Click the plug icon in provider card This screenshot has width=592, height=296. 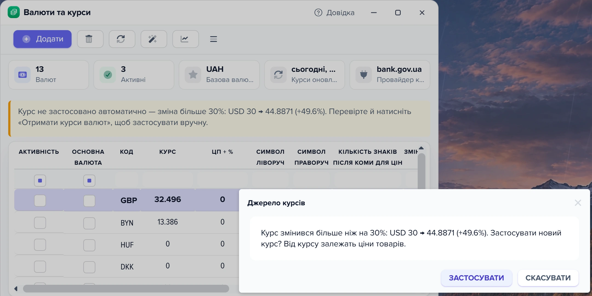[363, 75]
